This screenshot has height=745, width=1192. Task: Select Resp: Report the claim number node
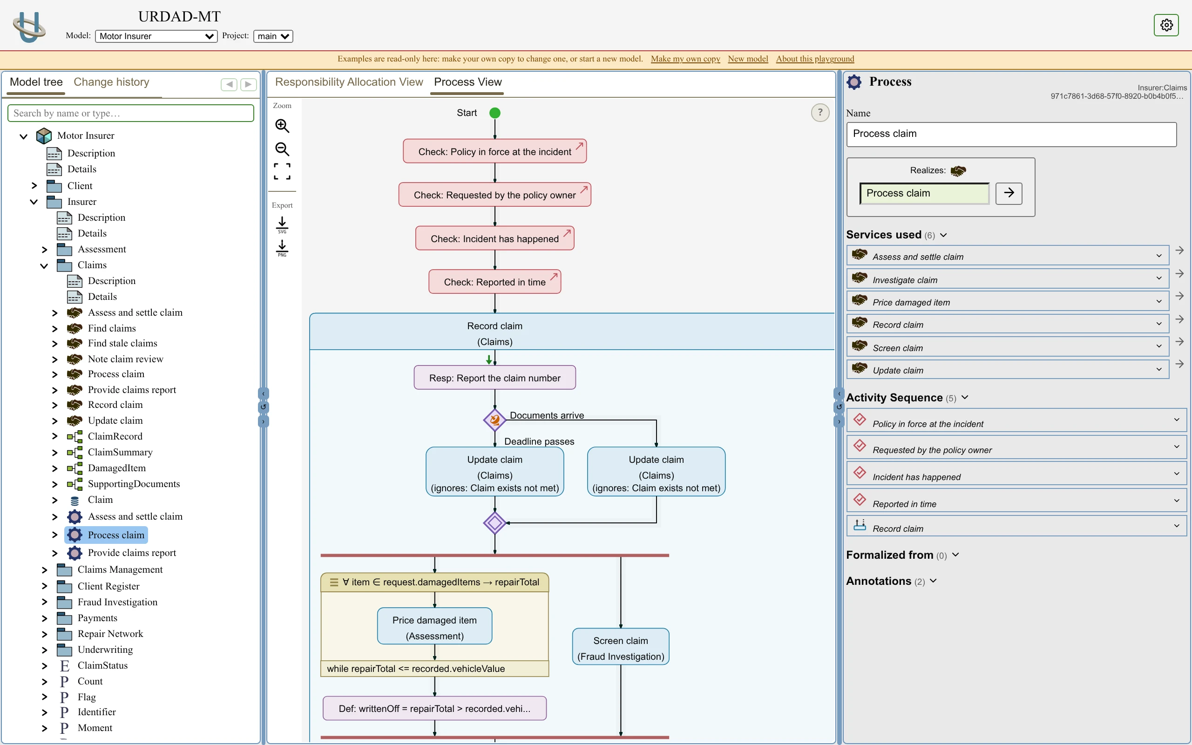coord(494,378)
